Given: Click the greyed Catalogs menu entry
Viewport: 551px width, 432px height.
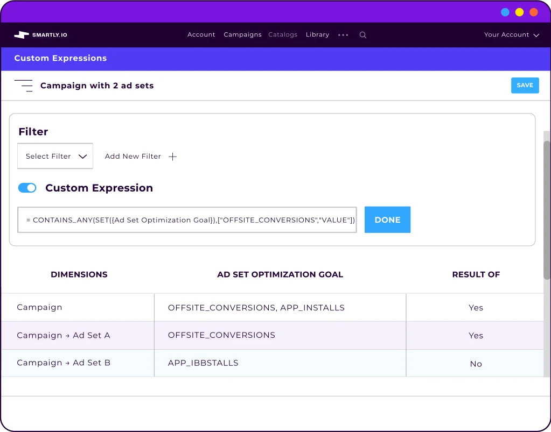Looking at the screenshot, I should 283,34.
